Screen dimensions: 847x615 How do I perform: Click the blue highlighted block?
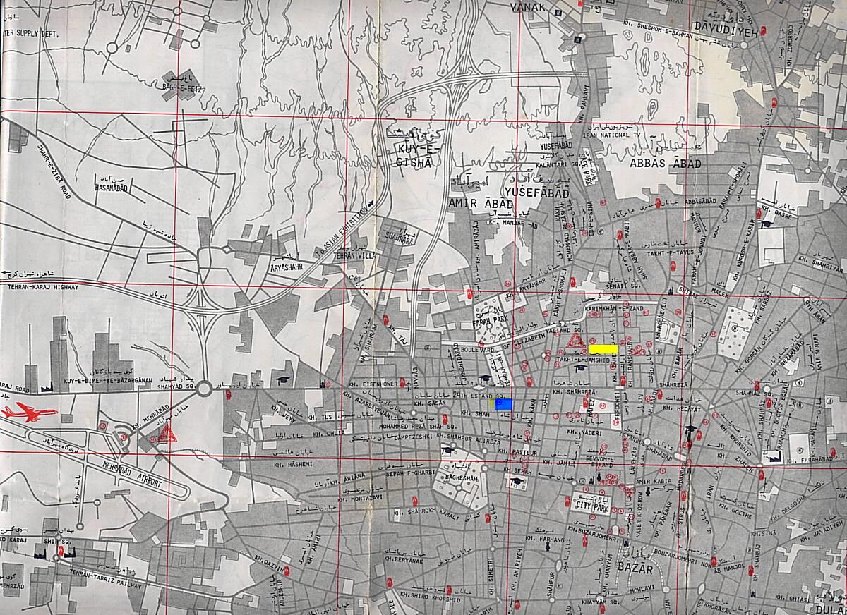tap(503, 404)
